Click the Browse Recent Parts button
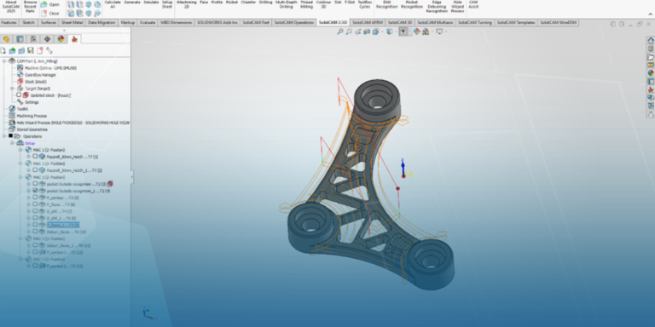Viewport: 655px width, 327px height. [31, 7]
